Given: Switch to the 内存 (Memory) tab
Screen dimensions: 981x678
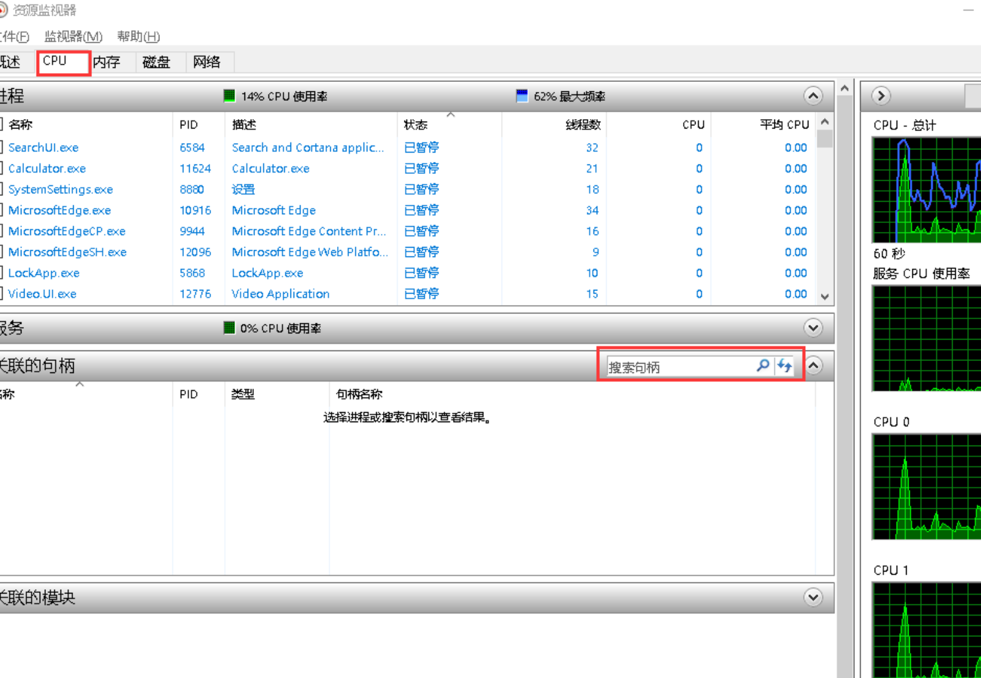Looking at the screenshot, I should pyautogui.click(x=107, y=62).
